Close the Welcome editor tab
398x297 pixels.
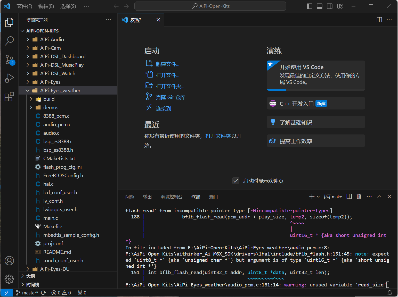click(158, 20)
